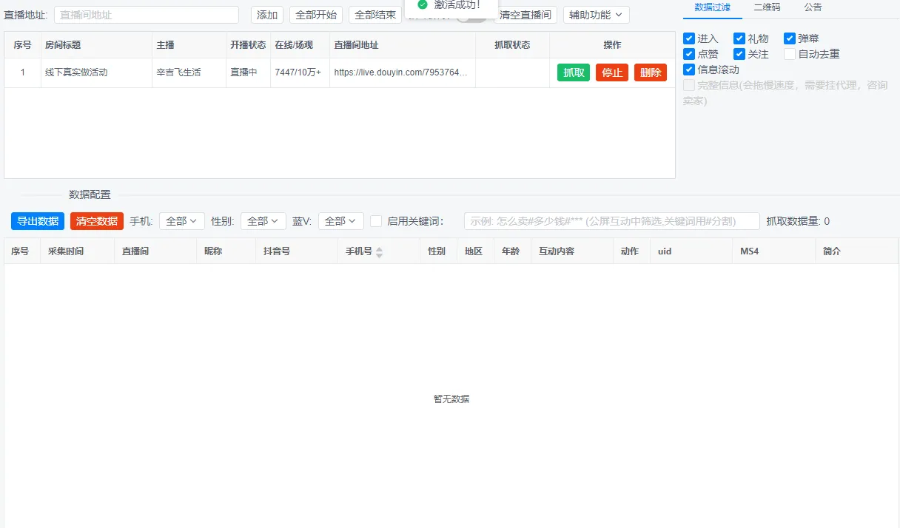900x528 pixels.
Task: Click the orange 停止 button
Action: coord(612,72)
